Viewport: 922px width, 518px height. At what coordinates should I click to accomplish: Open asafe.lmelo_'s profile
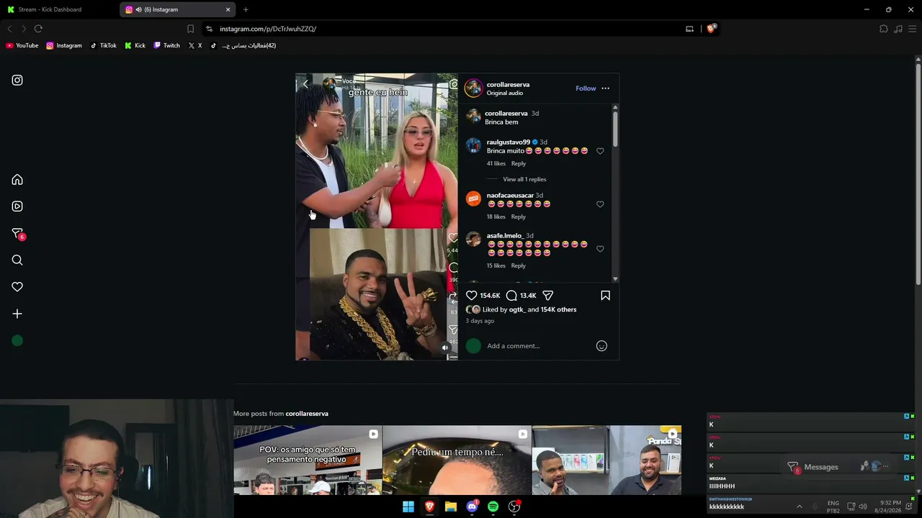[x=504, y=236]
